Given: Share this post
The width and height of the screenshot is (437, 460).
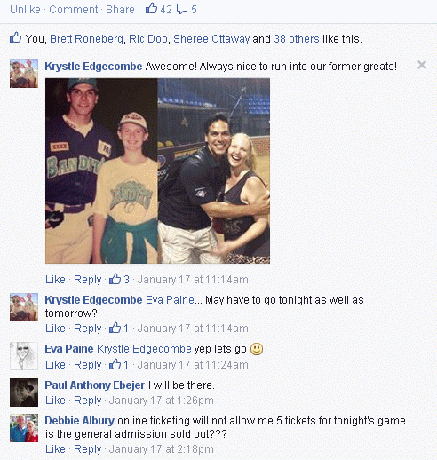Looking at the screenshot, I should (x=120, y=10).
